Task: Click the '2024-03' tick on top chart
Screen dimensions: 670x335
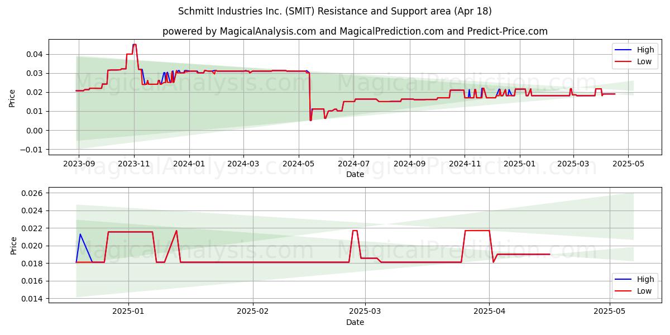Action: click(243, 164)
